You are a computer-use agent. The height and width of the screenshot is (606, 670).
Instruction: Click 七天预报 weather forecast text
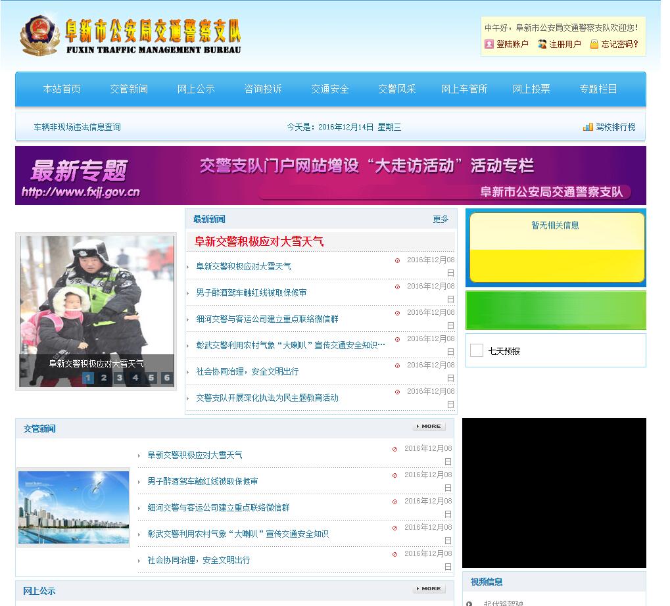click(x=504, y=351)
